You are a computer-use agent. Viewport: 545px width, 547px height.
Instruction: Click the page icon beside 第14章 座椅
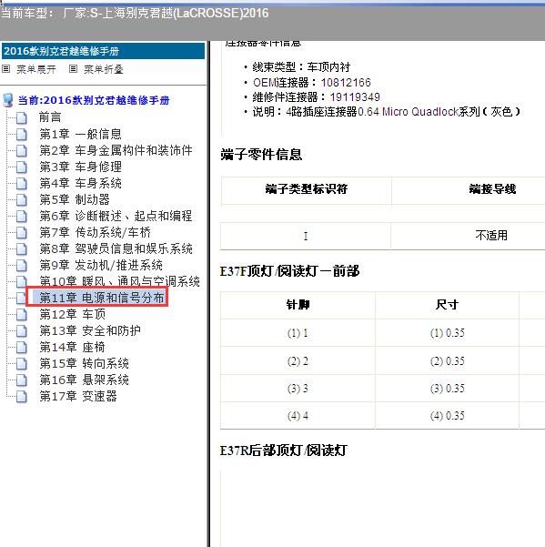point(22,347)
